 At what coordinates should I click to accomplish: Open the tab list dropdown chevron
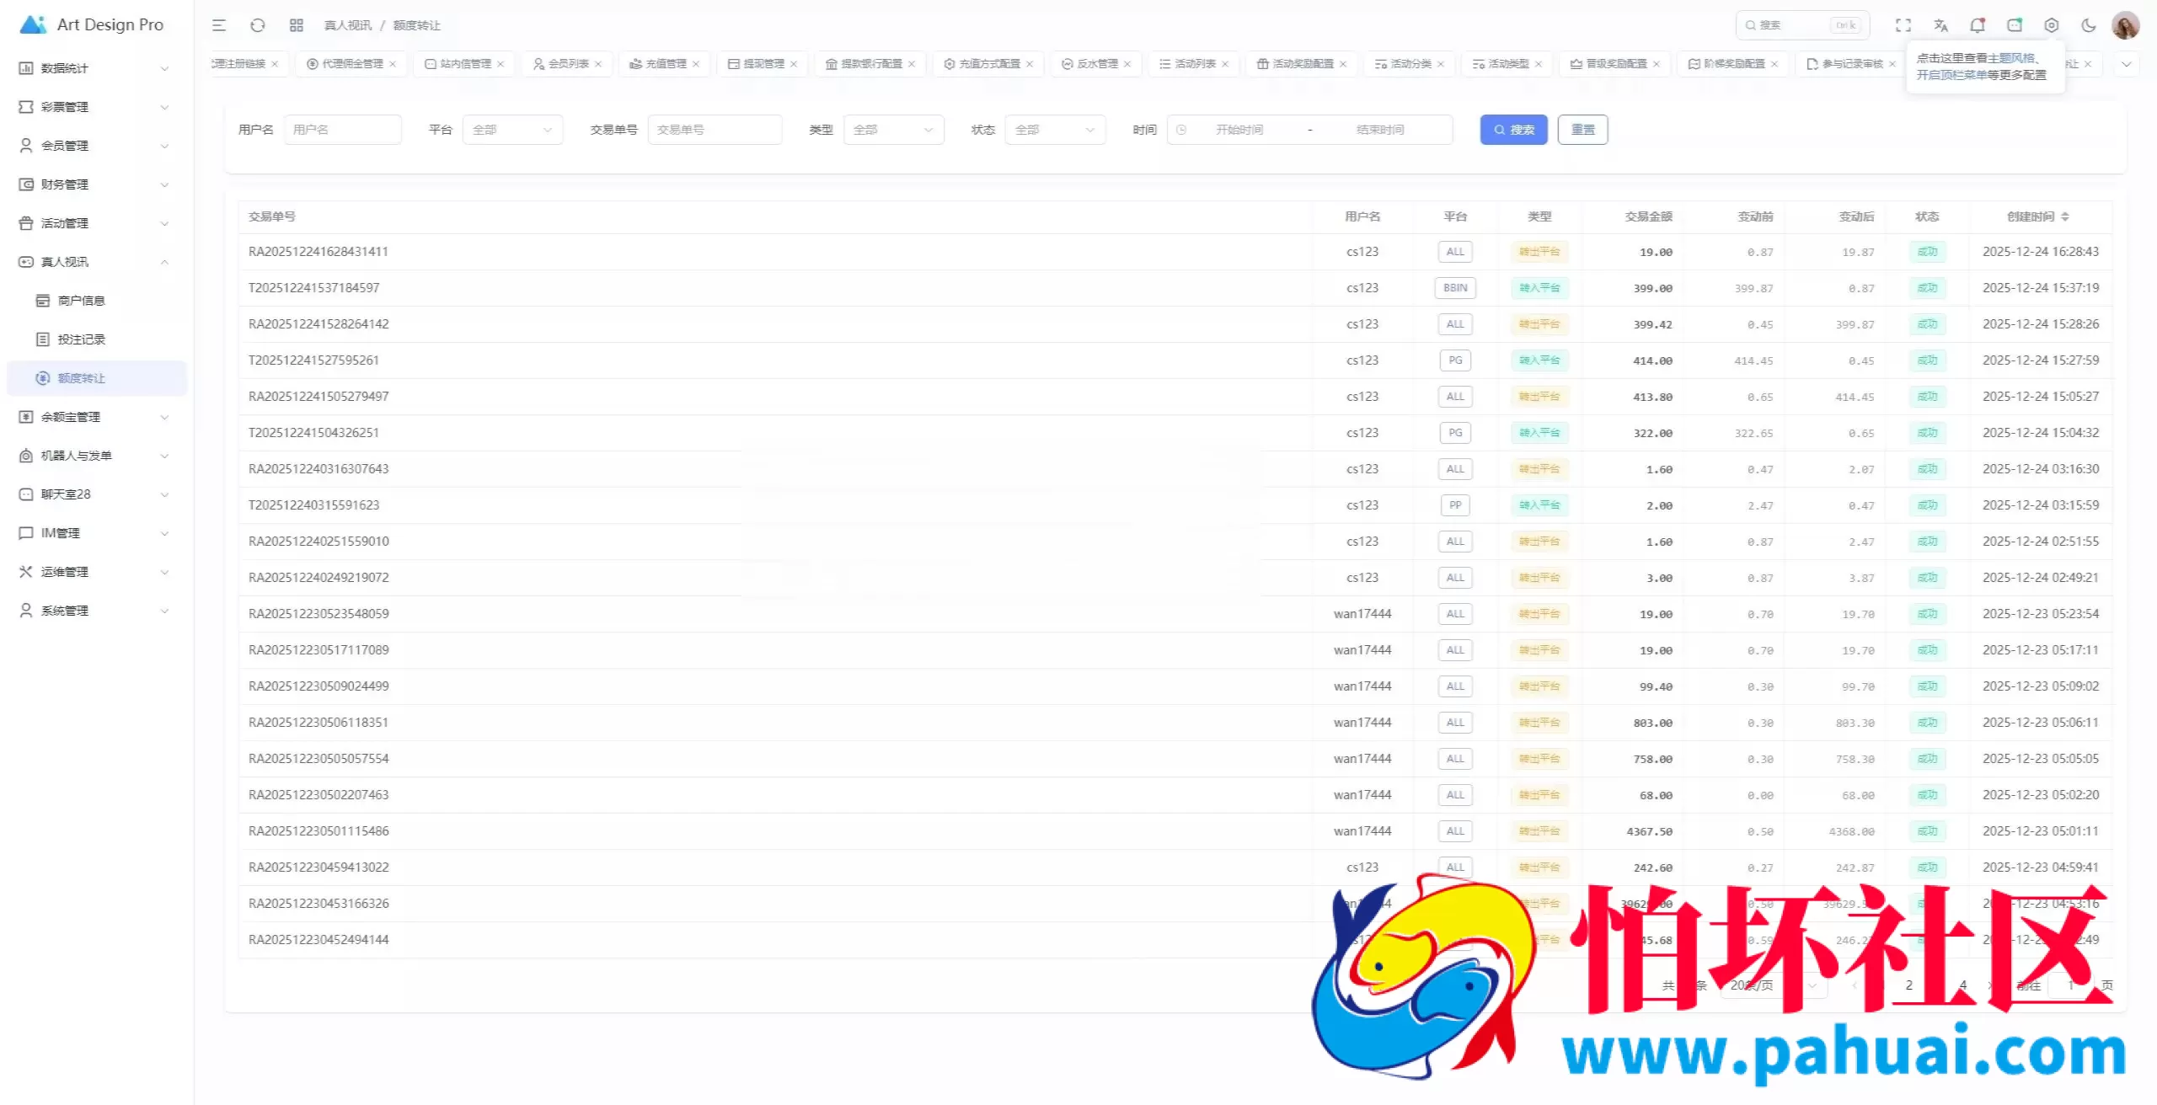[x=2126, y=64]
